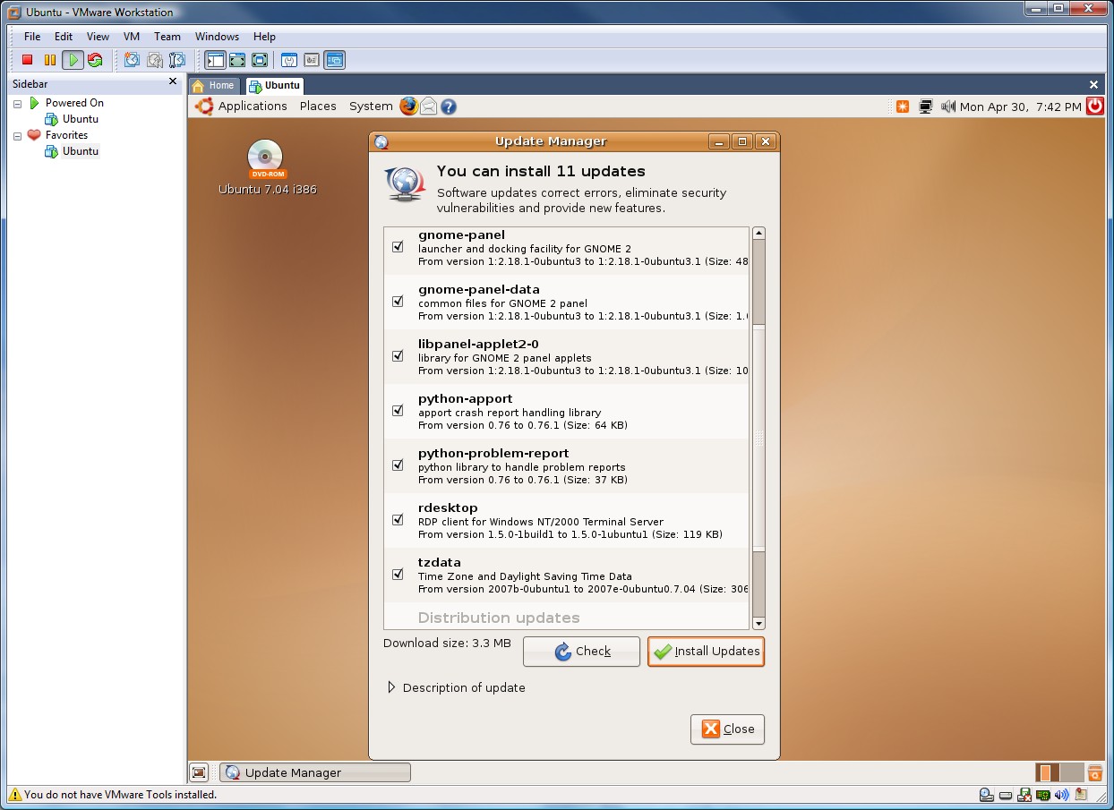Close the Sidebar panel with X
The height and width of the screenshot is (810, 1114).
[173, 81]
